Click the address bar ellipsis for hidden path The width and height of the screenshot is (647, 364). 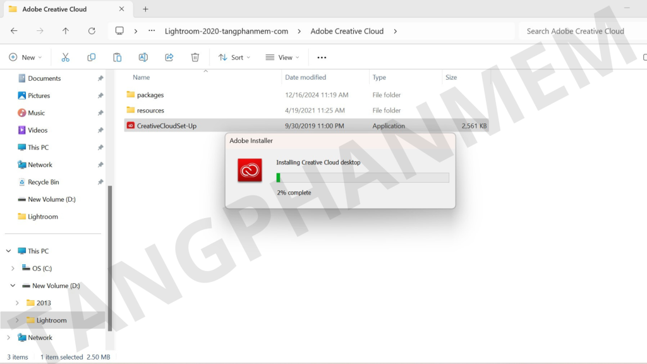pos(152,31)
